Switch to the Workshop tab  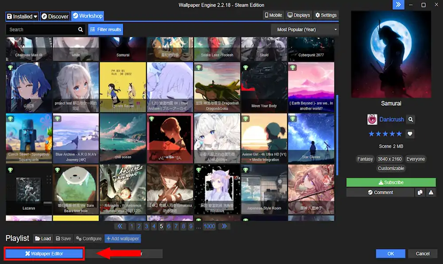(x=88, y=16)
